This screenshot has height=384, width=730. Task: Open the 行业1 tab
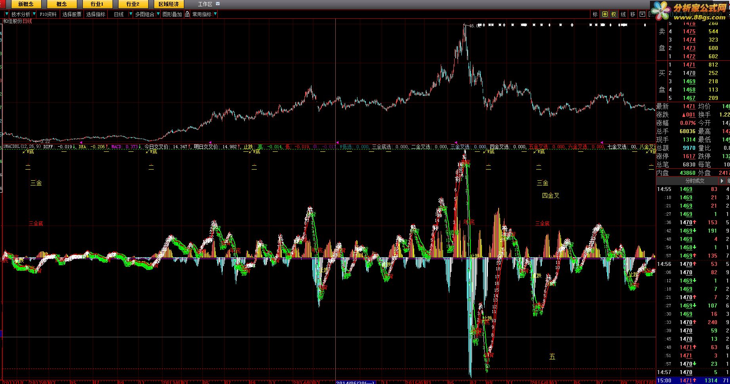[97, 4]
